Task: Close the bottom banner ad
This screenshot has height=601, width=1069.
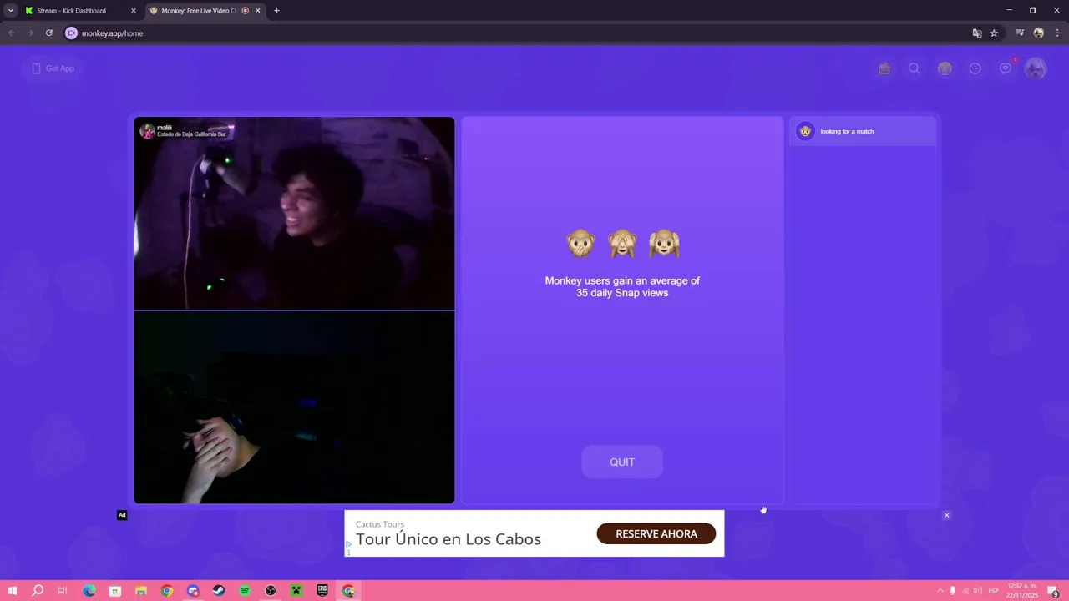Action: coord(946,515)
